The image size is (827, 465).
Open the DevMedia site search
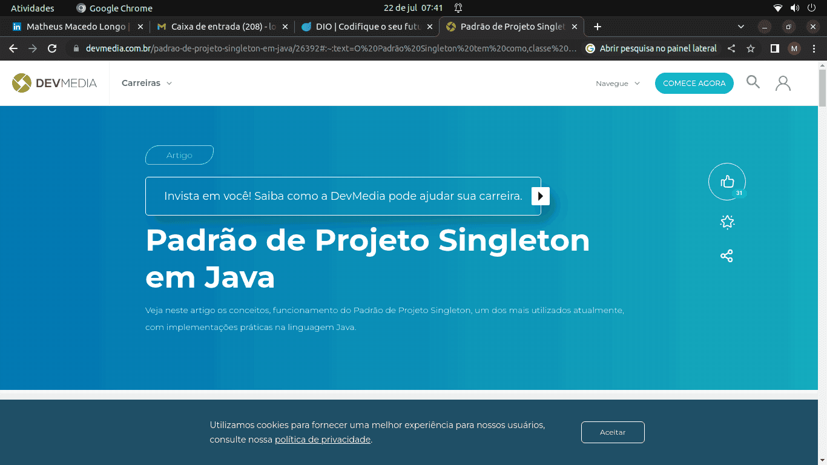(753, 82)
